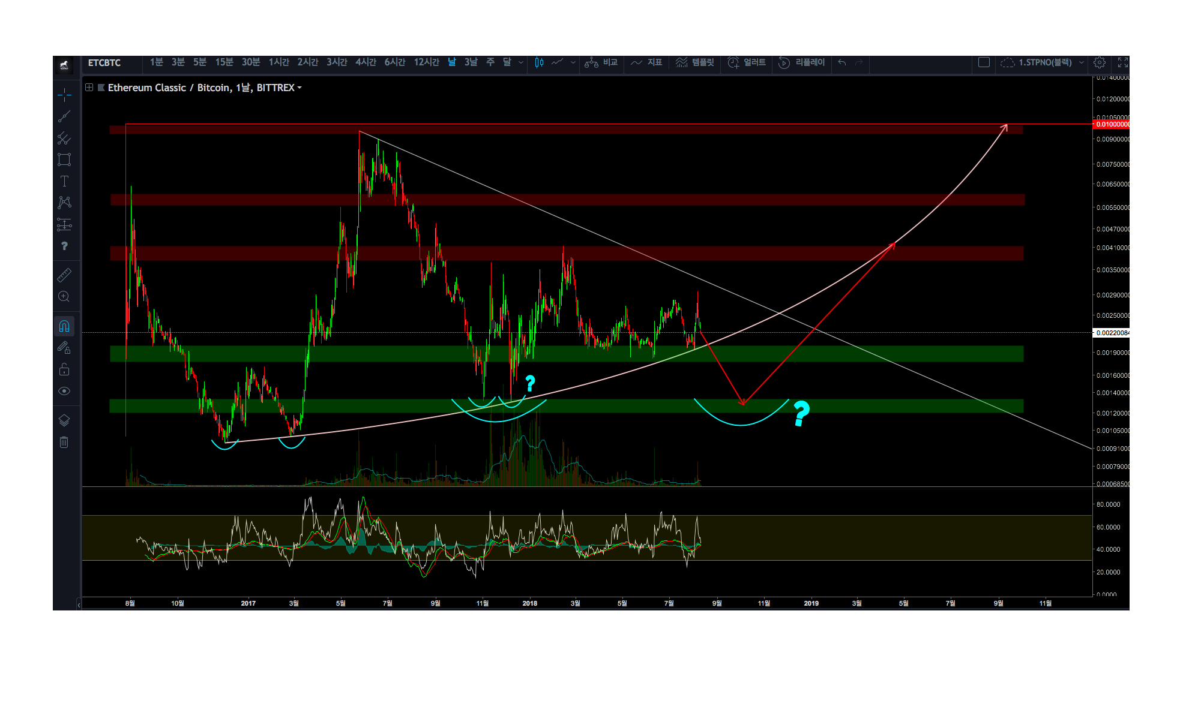Screen dimensions: 1183x701
Task: Expand the time interval dropdown arrow
Action: pyautogui.click(x=521, y=62)
